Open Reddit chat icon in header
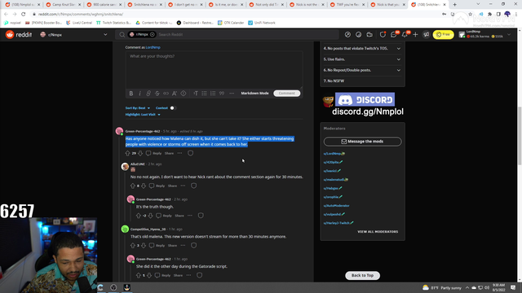522x293 pixels. 393,34
